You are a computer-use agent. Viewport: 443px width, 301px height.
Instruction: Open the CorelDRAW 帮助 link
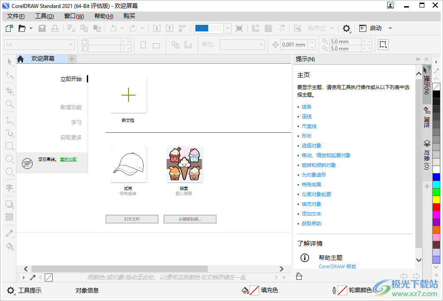click(x=337, y=266)
